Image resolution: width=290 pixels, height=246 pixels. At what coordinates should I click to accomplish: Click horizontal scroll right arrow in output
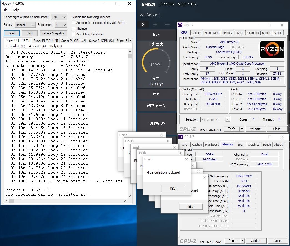(x=125, y=200)
